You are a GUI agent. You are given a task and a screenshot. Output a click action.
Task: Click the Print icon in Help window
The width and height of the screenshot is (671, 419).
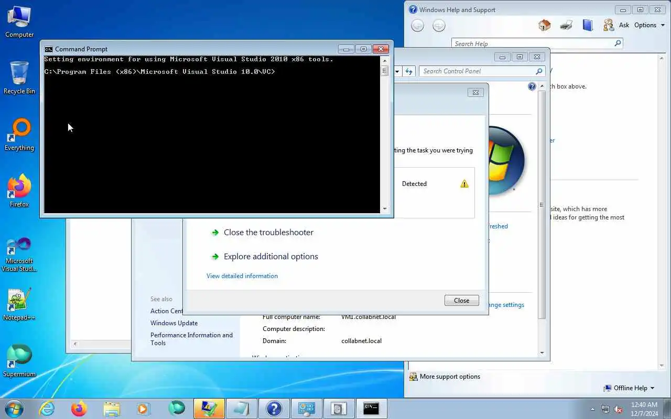tap(566, 25)
